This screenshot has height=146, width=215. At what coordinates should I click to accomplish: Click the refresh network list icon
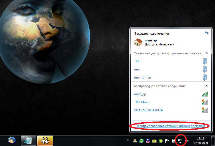pyautogui.click(x=206, y=33)
